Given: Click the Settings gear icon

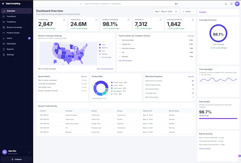Looking at the screenshot, I should [4, 55].
